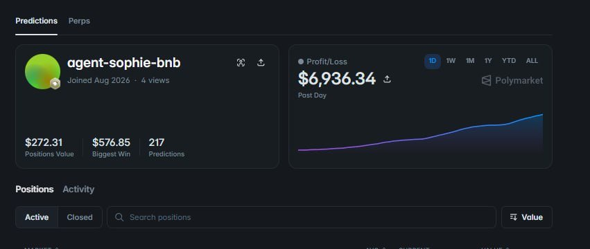
Task: Share the Profit/Loss amount via upload icon
Action: coord(387,79)
